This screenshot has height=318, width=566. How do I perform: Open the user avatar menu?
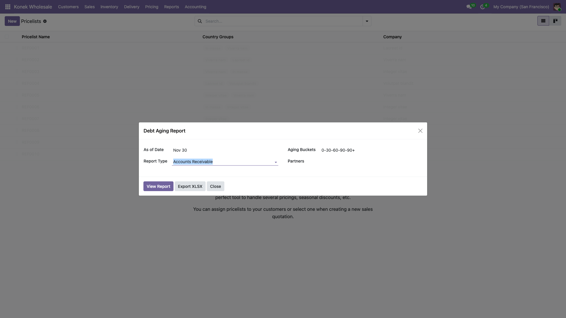557,7
